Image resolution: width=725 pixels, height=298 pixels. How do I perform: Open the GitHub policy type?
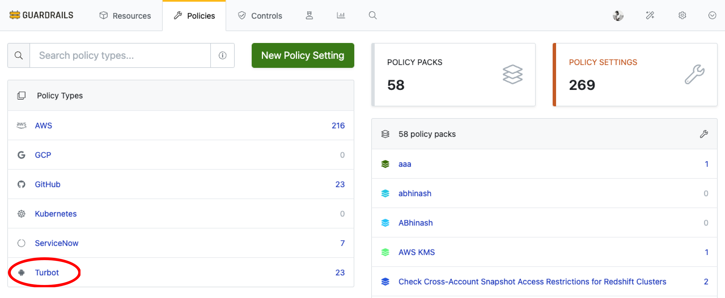coord(48,184)
